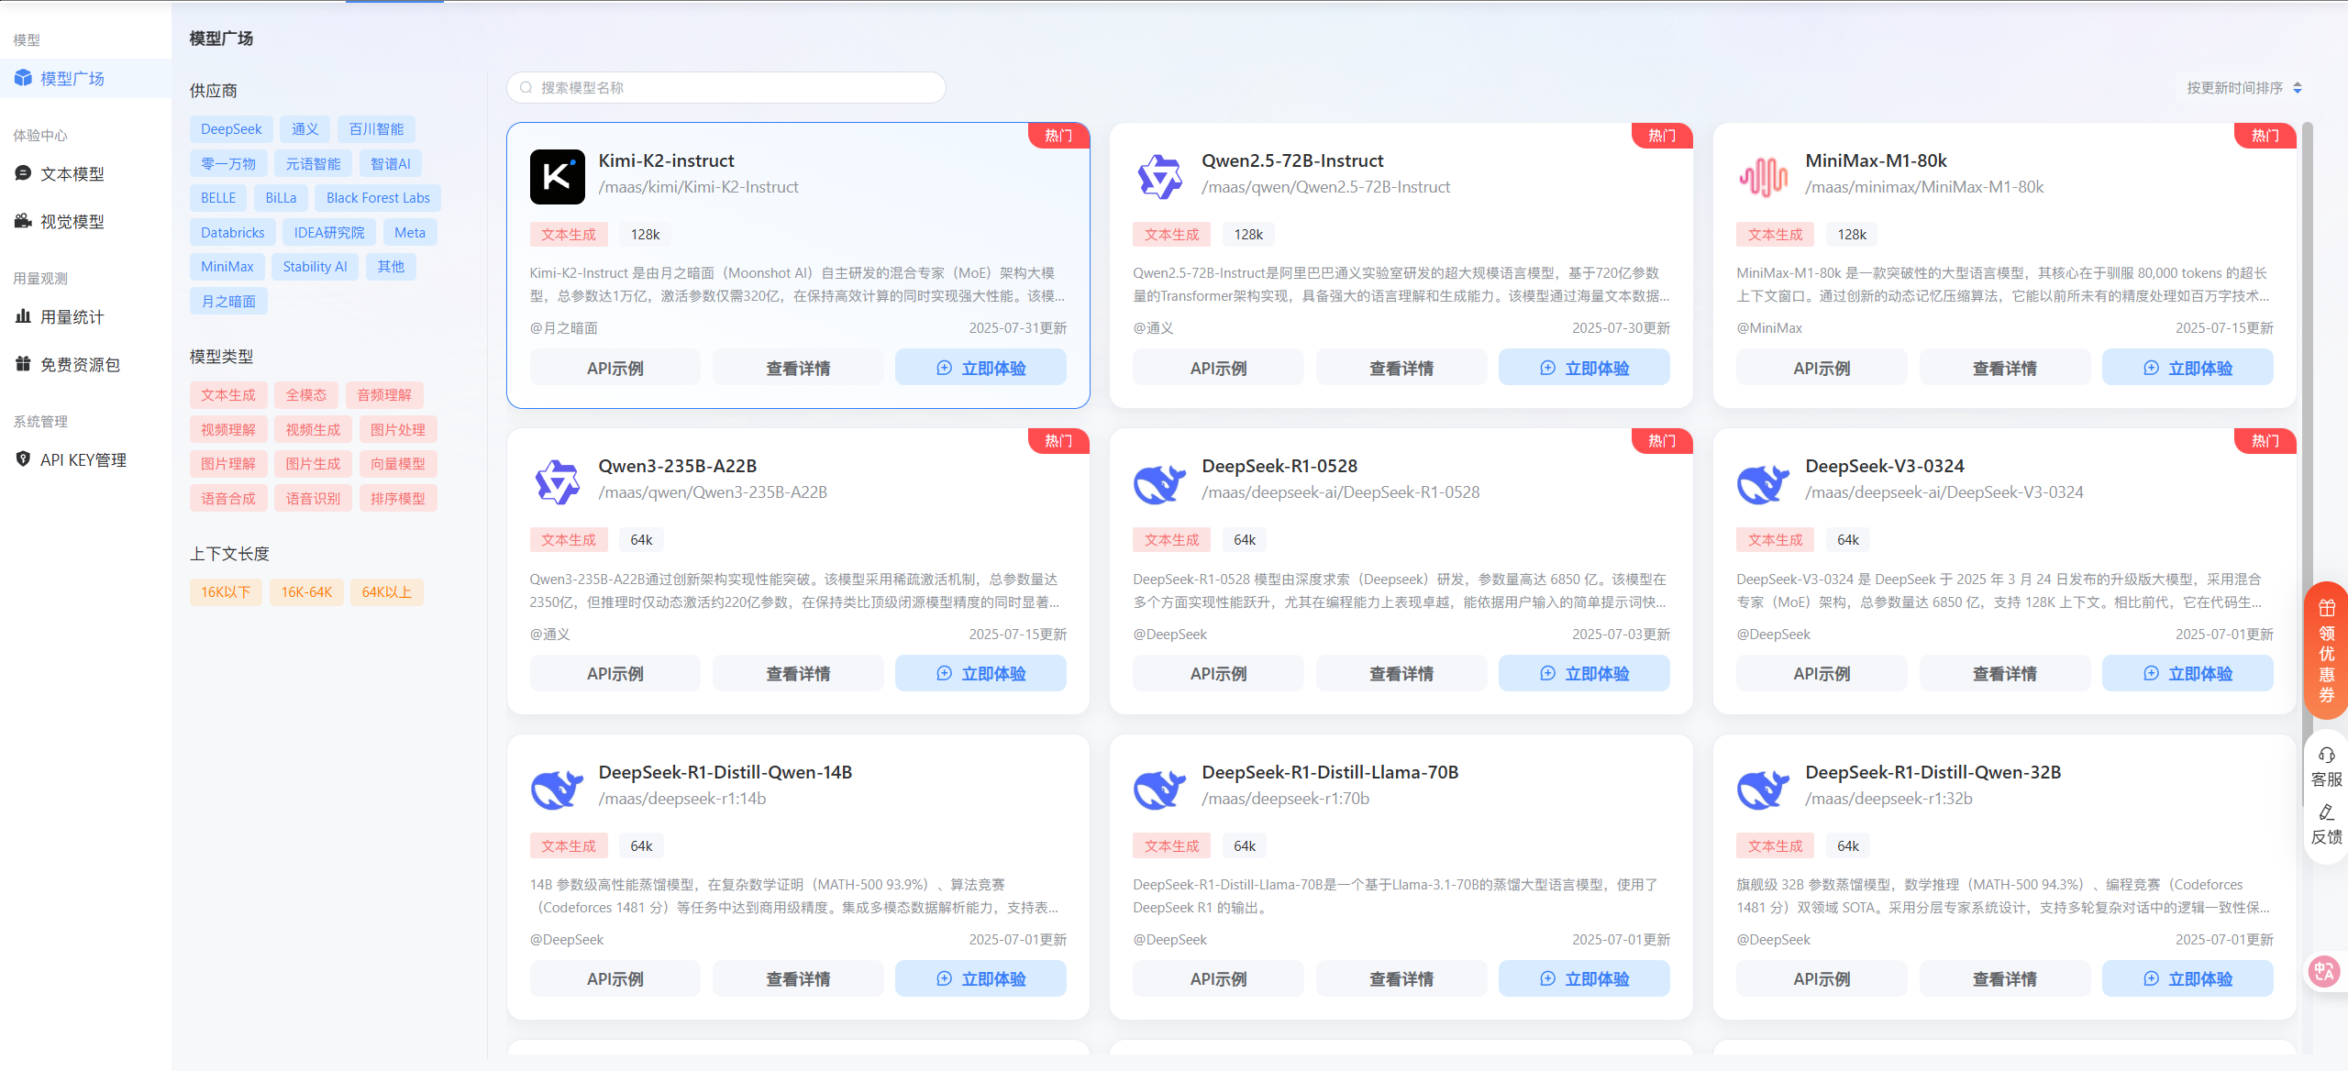
Task: Toggle the 16K以下 context length filter
Action: [226, 592]
